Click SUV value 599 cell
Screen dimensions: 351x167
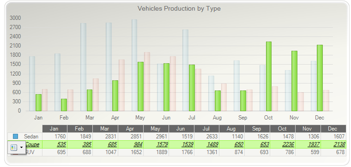pyautogui.click(x=308, y=152)
